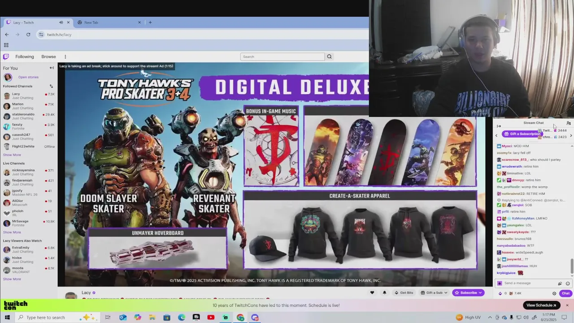Open Outlook from the taskbar
The height and width of the screenshot is (323, 574).
coord(122,317)
